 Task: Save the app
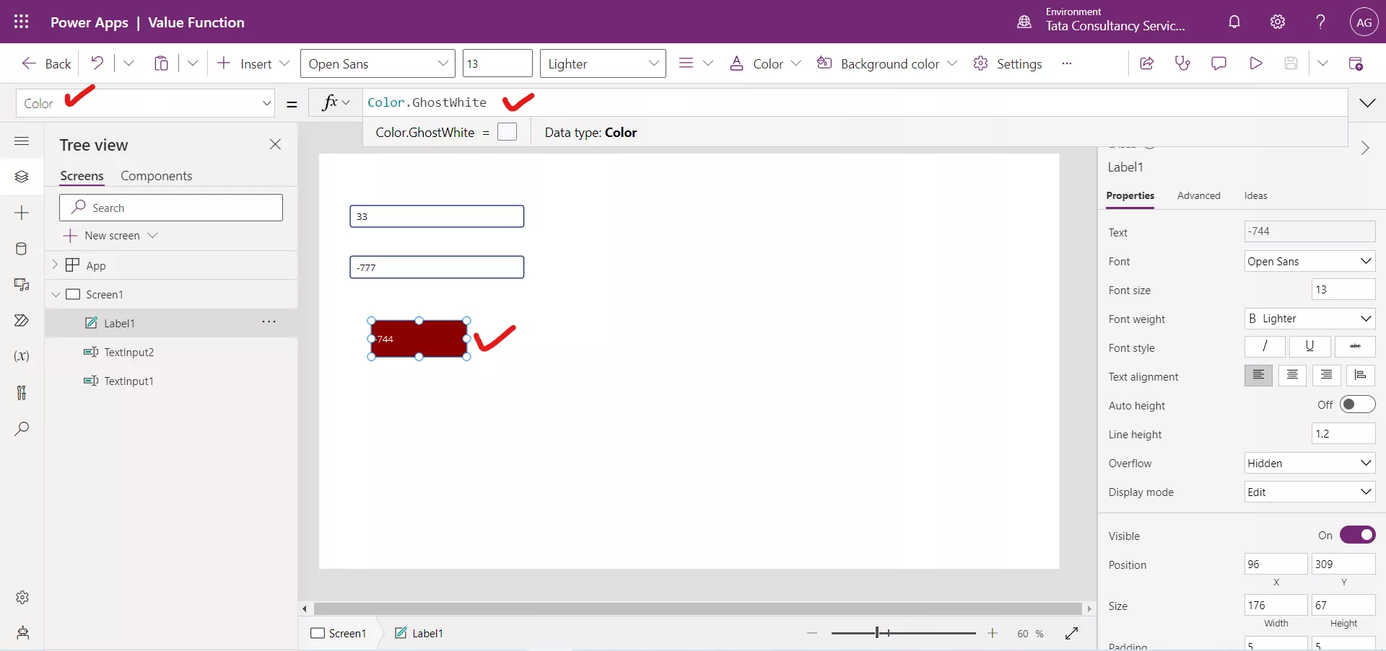[1292, 63]
